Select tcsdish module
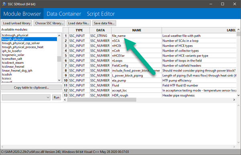 (x=29, y=74)
